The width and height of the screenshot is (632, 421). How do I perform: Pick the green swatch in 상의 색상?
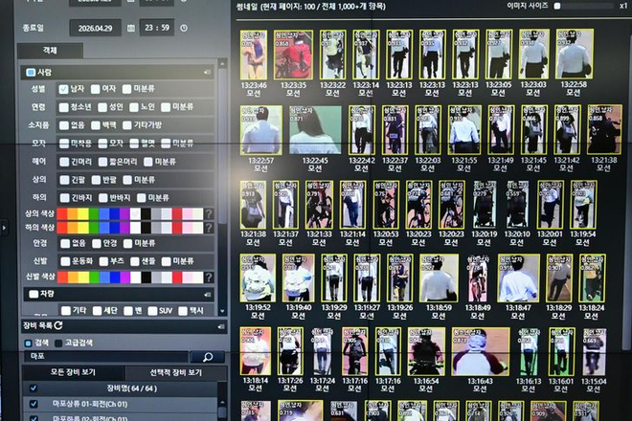(94, 214)
